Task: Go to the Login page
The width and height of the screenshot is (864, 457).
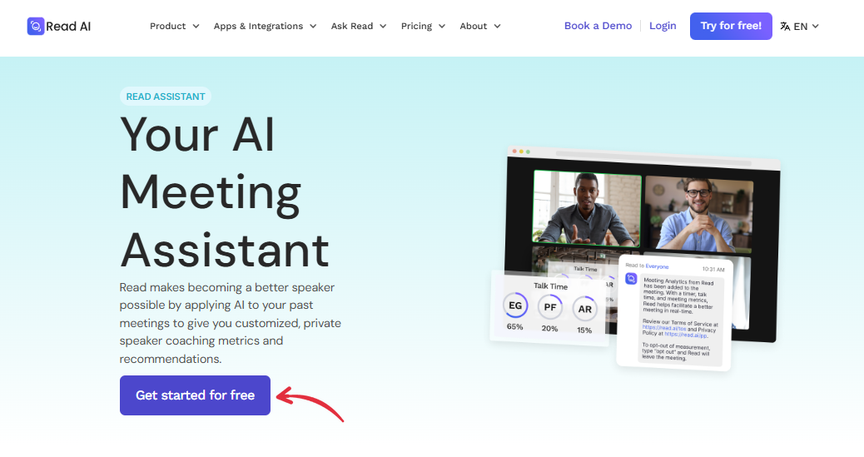Action: tap(663, 26)
